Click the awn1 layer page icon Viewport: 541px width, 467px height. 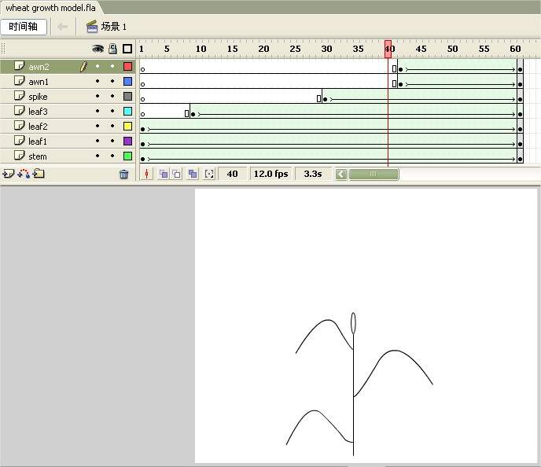click(x=20, y=80)
